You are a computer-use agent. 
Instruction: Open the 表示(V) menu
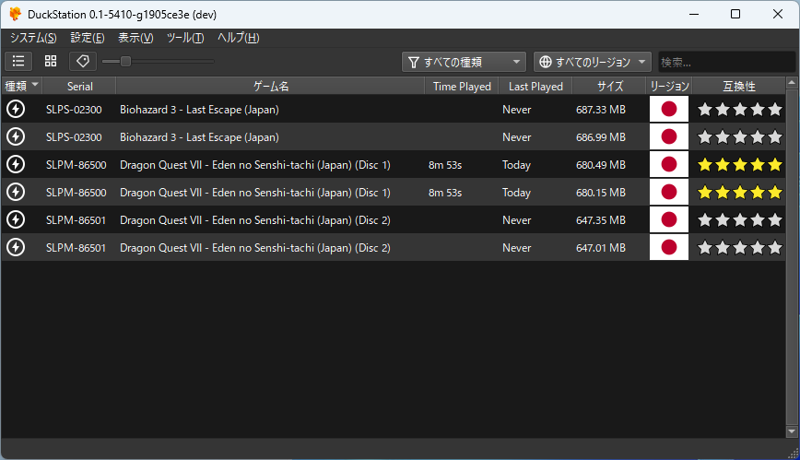tap(135, 38)
